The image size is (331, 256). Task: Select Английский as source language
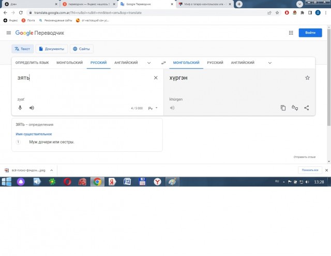tap(126, 63)
